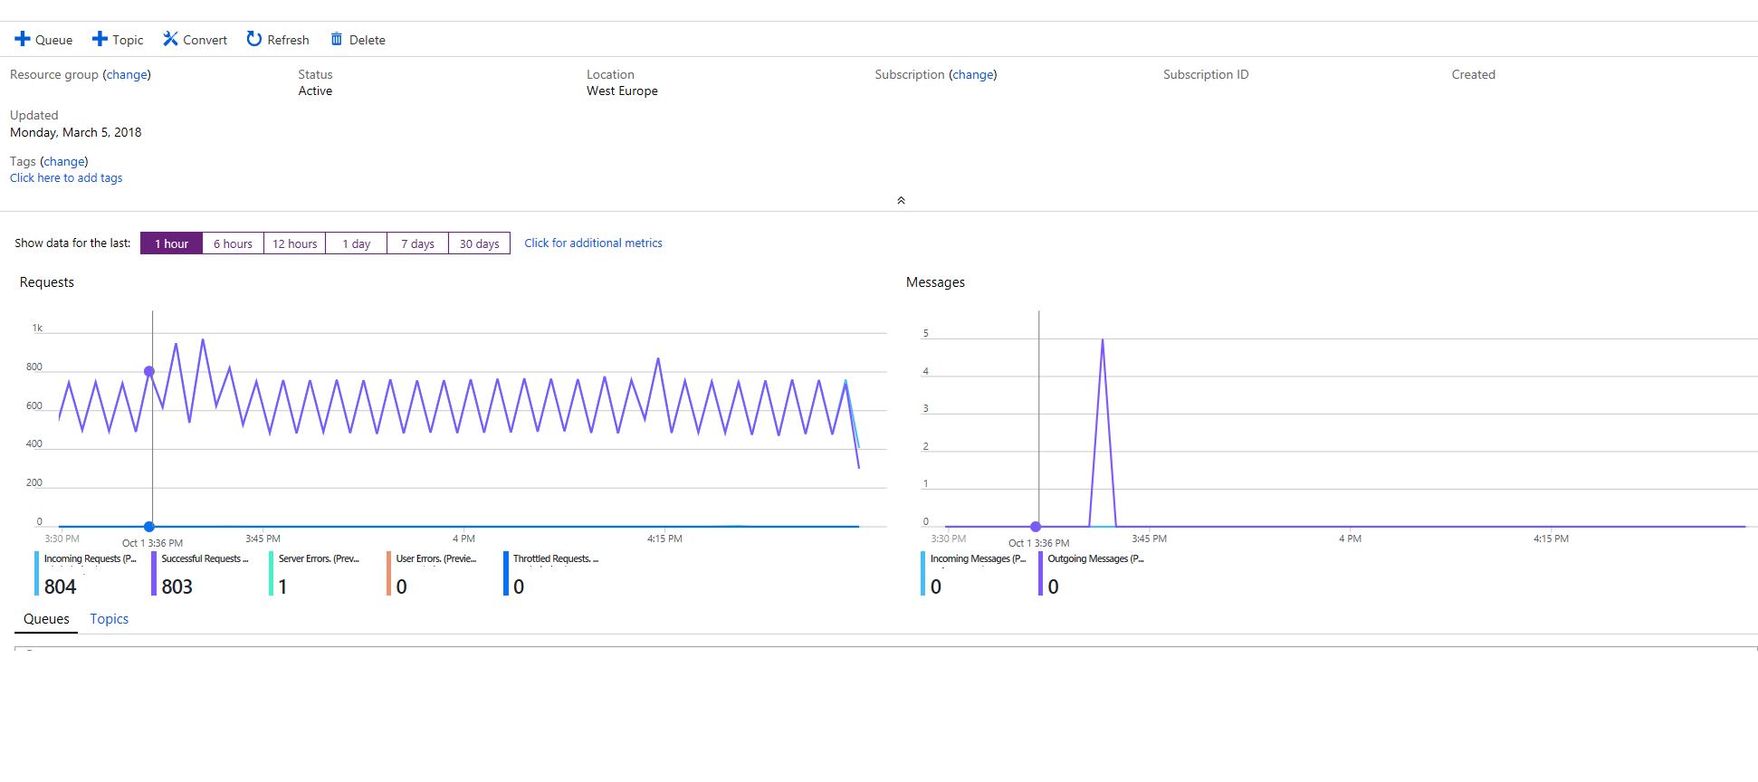The image size is (1758, 782).
Task: Collapse the essentials section with double chevron
Action: coord(901,200)
